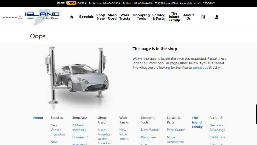Open the Uconnect link

[x=80, y=137]
